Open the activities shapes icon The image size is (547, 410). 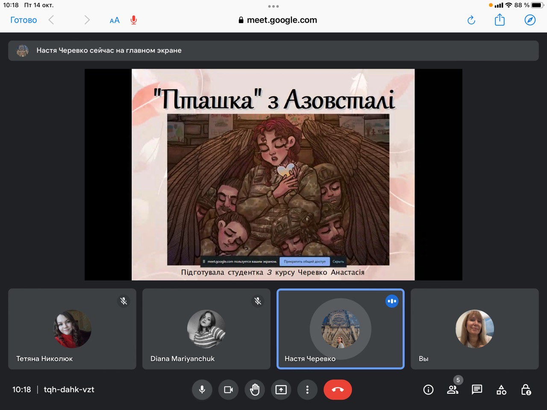(x=501, y=389)
